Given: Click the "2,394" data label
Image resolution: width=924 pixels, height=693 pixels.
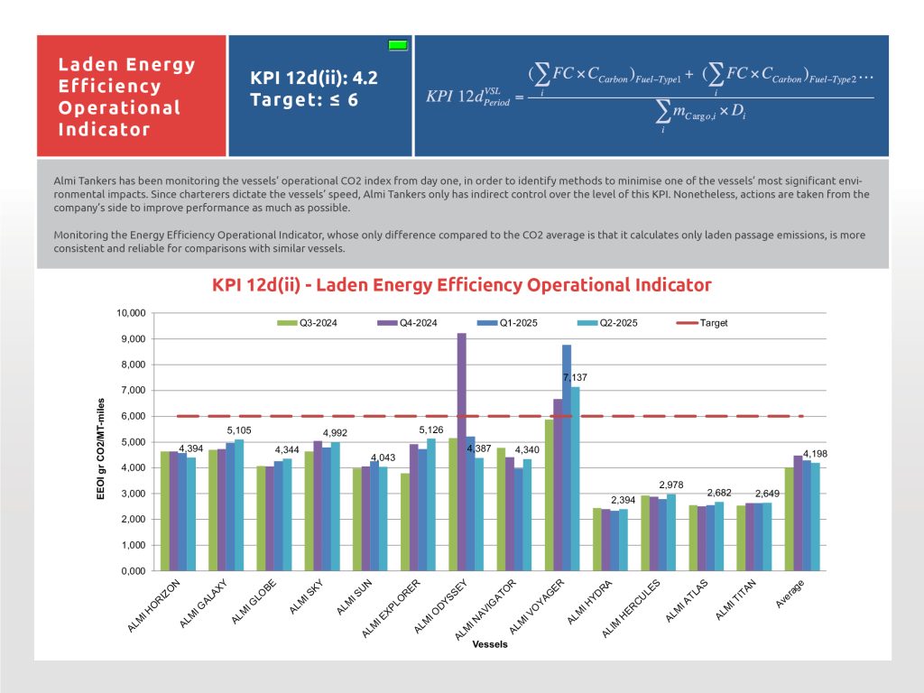Looking at the screenshot, I should (624, 500).
